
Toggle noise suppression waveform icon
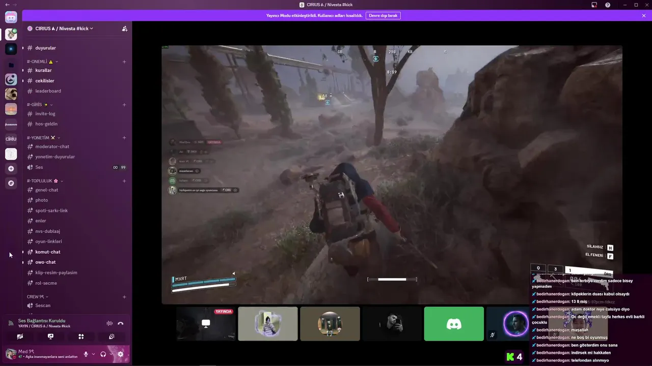pos(110,323)
